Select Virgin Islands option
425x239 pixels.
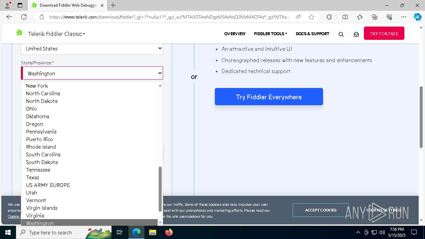90,208
